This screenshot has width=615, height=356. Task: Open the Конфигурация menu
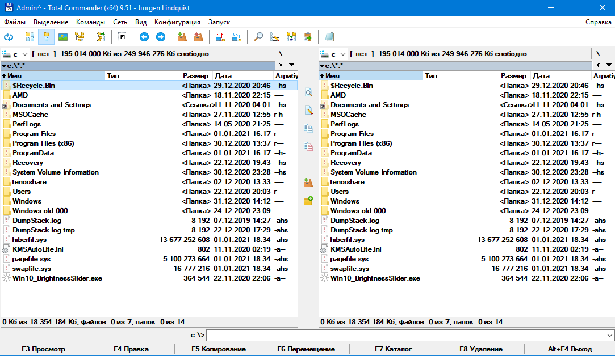click(x=177, y=22)
